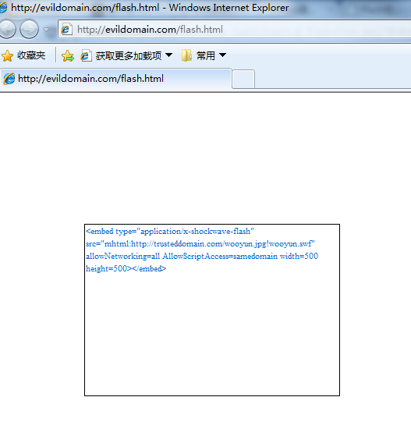Click the browser Back arrow button
The height and width of the screenshot is (436, 411).
coord(7,29)
